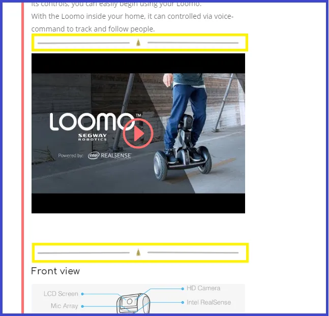Play the Loomo Segway Robotics video

pyautogui.click(x=138, y=133)
